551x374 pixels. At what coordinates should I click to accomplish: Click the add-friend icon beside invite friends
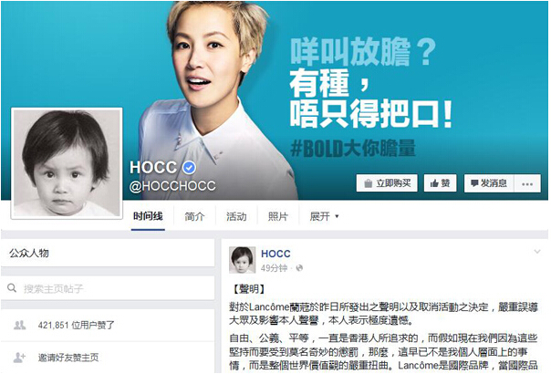click(19, 358)
